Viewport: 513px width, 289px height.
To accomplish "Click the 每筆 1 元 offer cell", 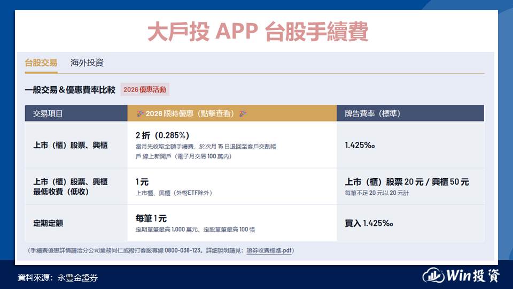I will (x=151, y=218).
